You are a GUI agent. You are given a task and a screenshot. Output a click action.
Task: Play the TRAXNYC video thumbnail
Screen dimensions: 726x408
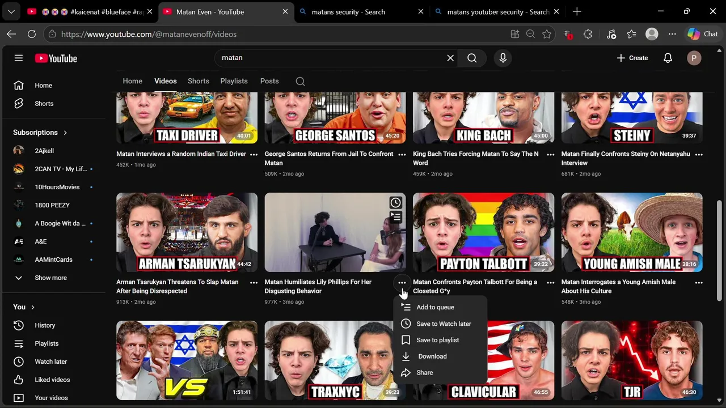(x=335, y=360)
